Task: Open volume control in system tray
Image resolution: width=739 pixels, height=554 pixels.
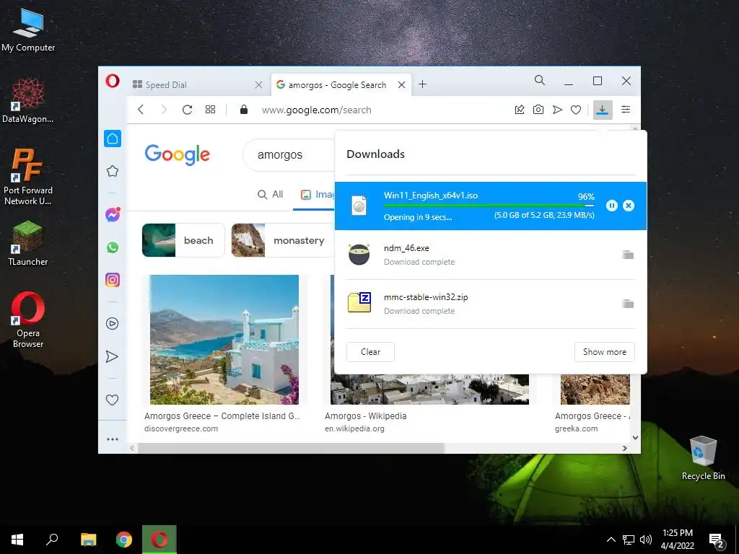Action: tap(646, 540)
